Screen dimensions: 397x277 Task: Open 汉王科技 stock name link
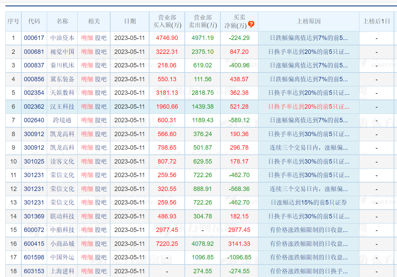pos(62,107)
